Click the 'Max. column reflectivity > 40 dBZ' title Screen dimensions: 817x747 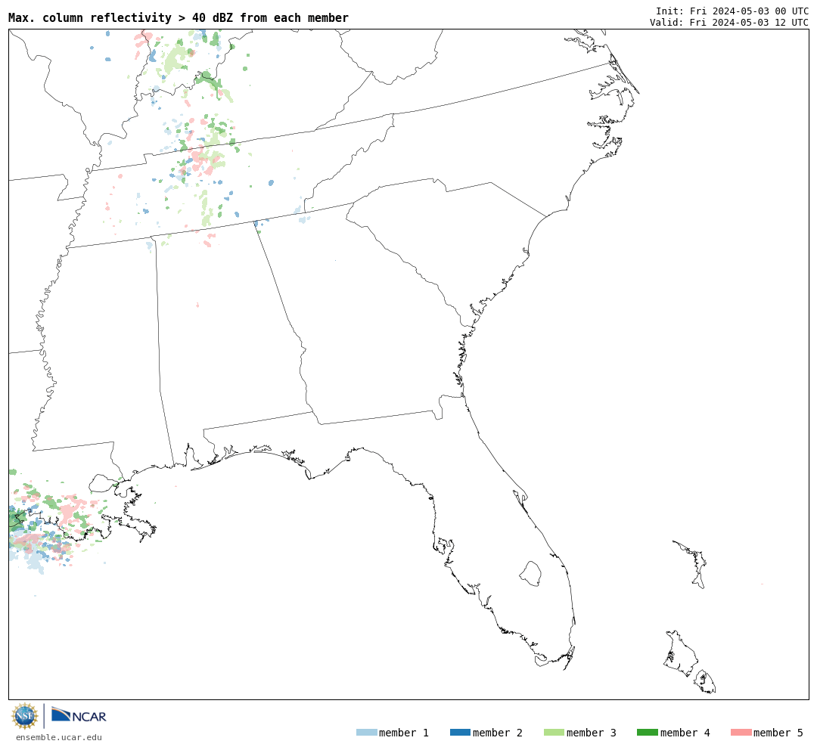pos(179,17)
